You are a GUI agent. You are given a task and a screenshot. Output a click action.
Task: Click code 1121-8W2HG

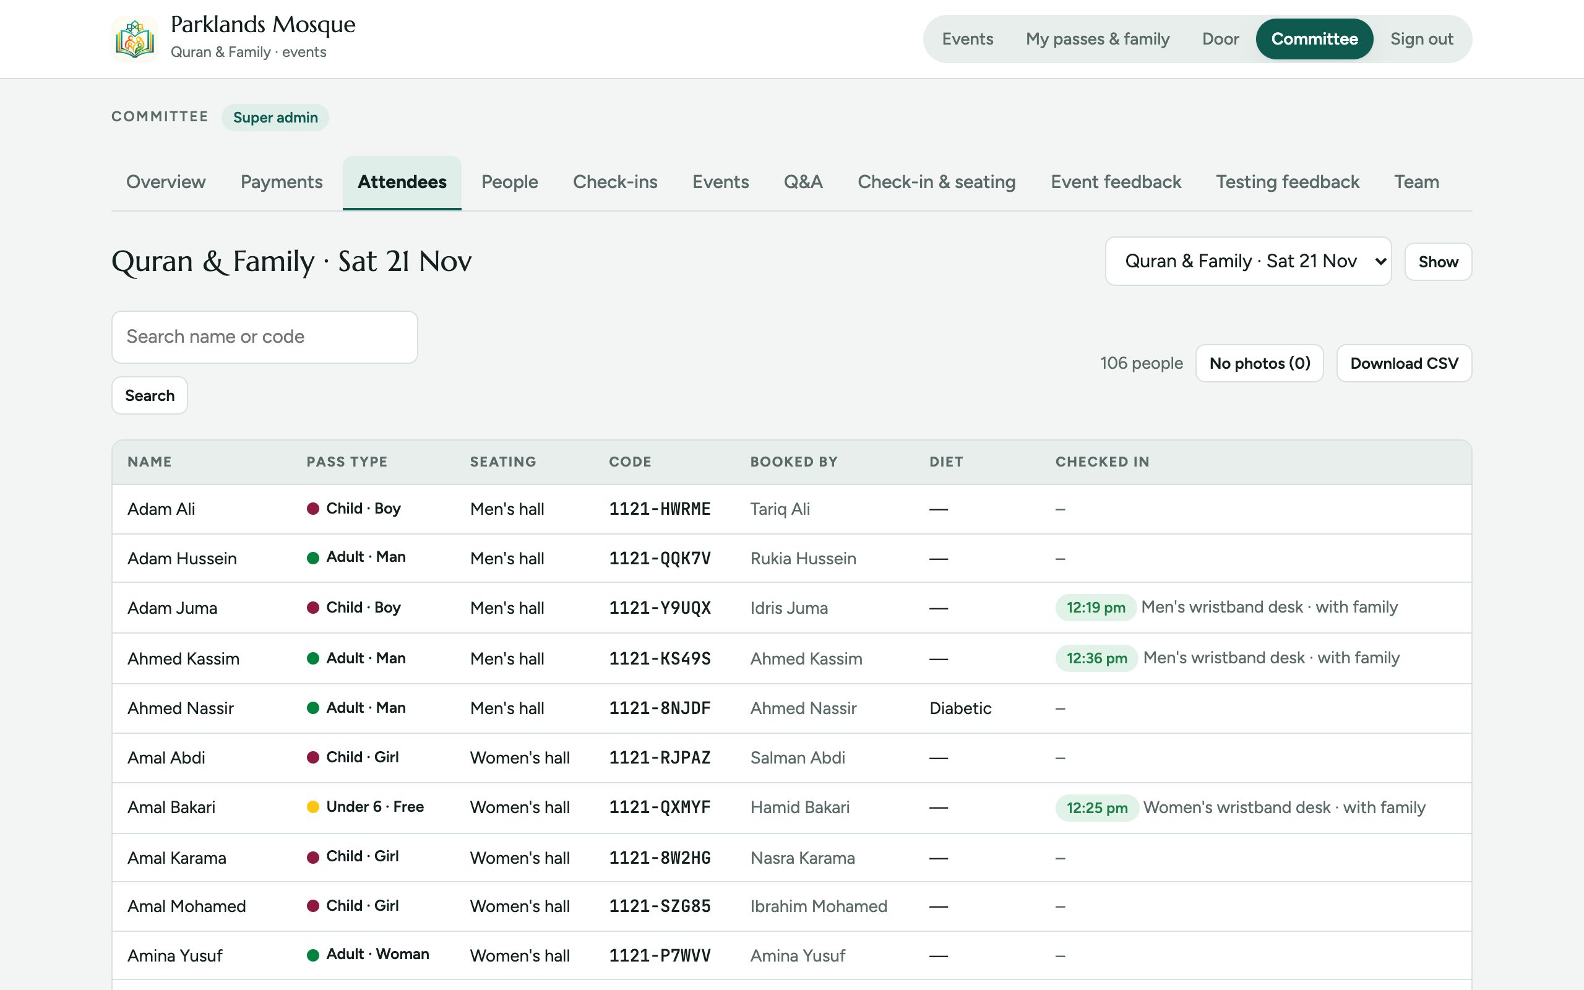tap(660, 858)
